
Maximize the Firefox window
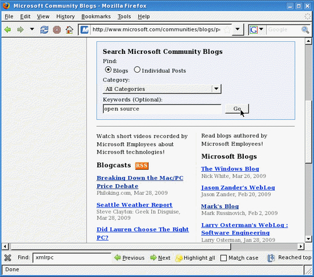[299, 6]
